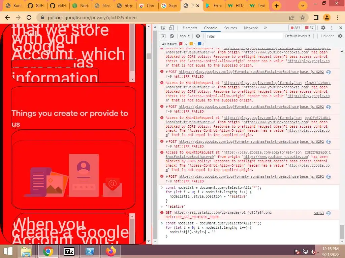Open the gstatic p1_4d827a84.png URL link
Screen dimensions: 345x258
222,213
